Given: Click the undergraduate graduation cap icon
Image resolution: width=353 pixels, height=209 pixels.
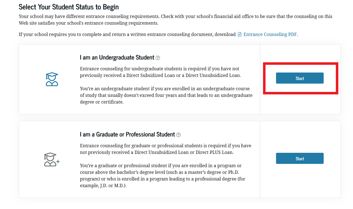Looking at the screenshot, I should 51,79.
